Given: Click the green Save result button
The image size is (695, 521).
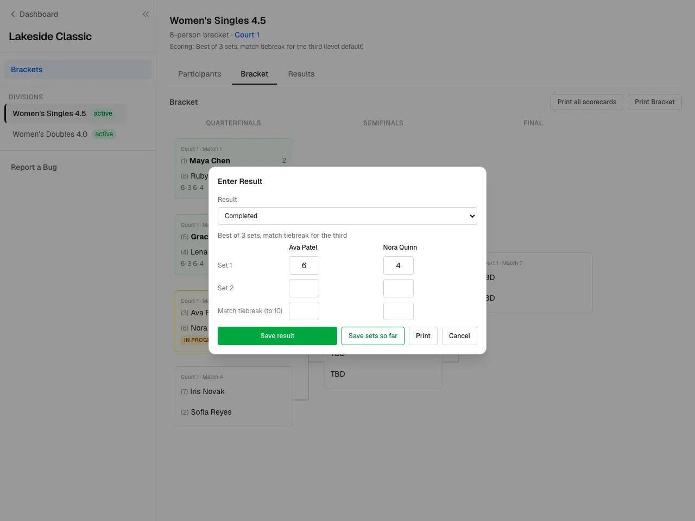Looking at the screenshot, I should click(277, 336).
